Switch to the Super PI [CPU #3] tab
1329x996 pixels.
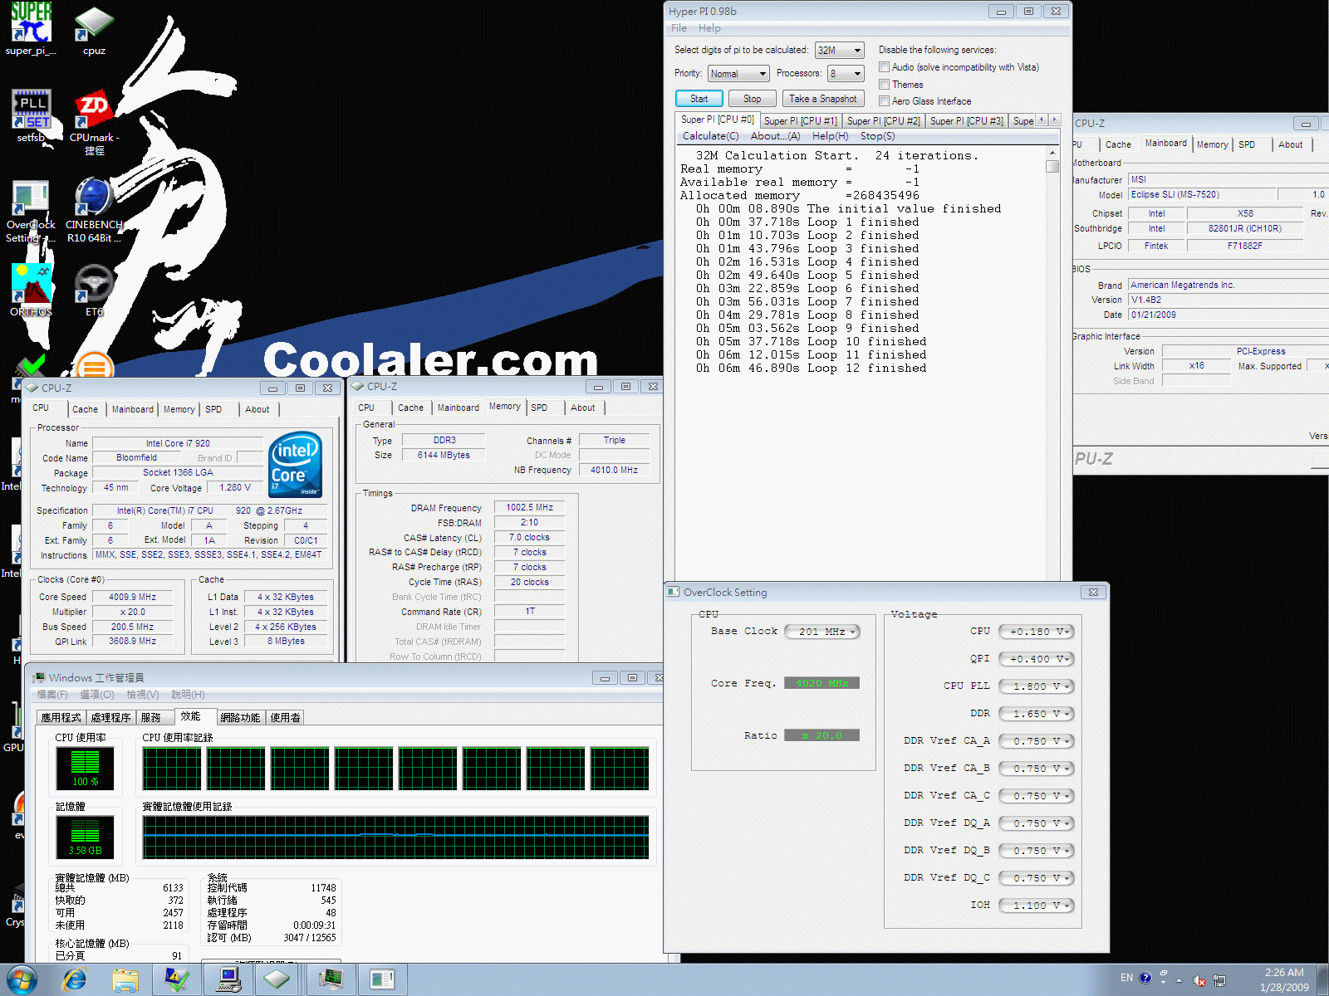click(966, 121)
